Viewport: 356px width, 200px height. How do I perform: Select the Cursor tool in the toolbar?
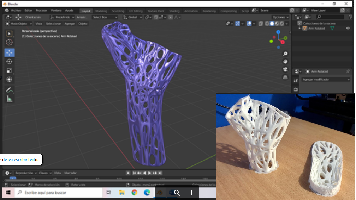(x=9, y=43)
